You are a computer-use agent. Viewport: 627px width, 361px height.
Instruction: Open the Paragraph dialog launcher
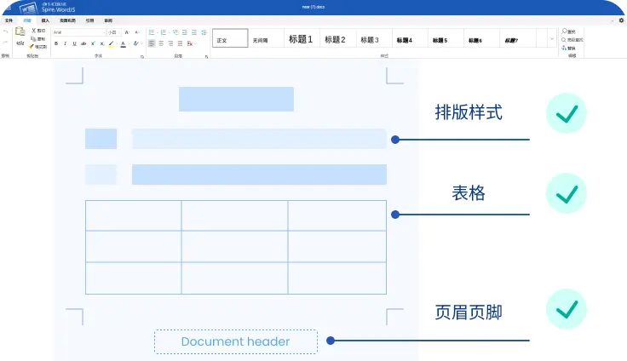point(206,57)
